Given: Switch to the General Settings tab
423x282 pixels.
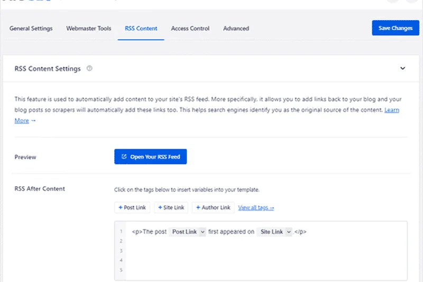Looking at the screenshot, I should click(31, 29).
